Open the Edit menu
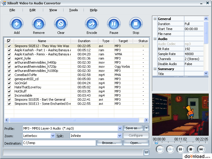Screen dimensions: 212x159 pos(33,10)
